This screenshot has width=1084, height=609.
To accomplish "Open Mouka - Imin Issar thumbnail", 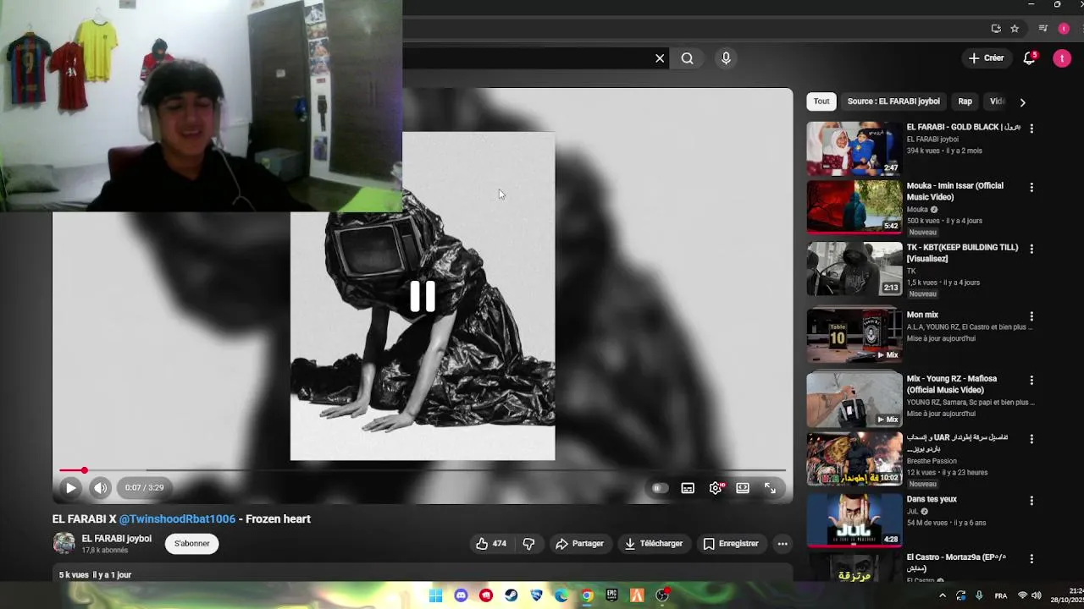I will (x=854, y=206).
